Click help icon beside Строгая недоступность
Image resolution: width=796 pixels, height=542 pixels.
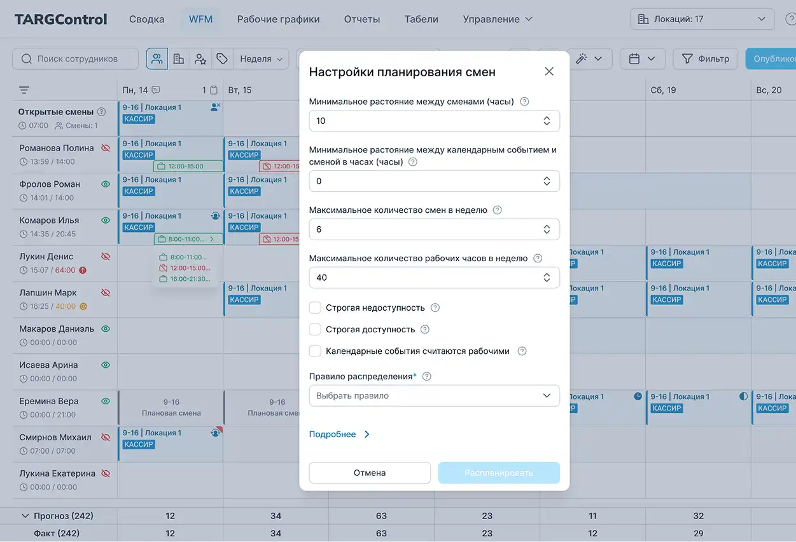[435, 308]
